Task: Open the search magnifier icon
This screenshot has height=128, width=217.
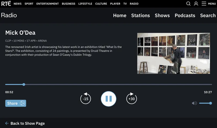Action: coord(188,4)
